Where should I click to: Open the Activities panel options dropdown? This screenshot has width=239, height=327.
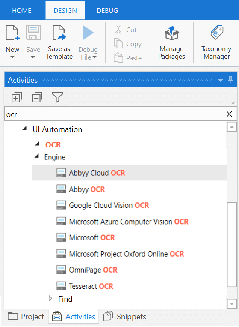point(221,80)
